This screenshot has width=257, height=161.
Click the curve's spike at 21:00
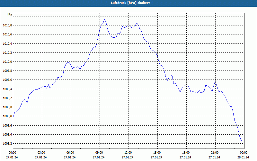point(215,81)
